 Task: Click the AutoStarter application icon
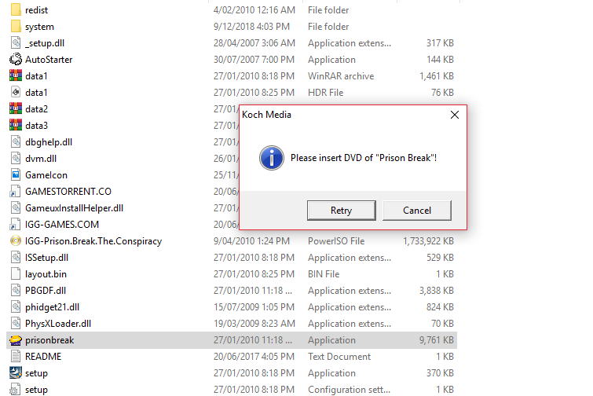16,60
